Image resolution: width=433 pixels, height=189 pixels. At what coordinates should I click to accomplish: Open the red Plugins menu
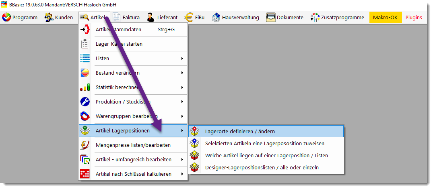[414, 17]
